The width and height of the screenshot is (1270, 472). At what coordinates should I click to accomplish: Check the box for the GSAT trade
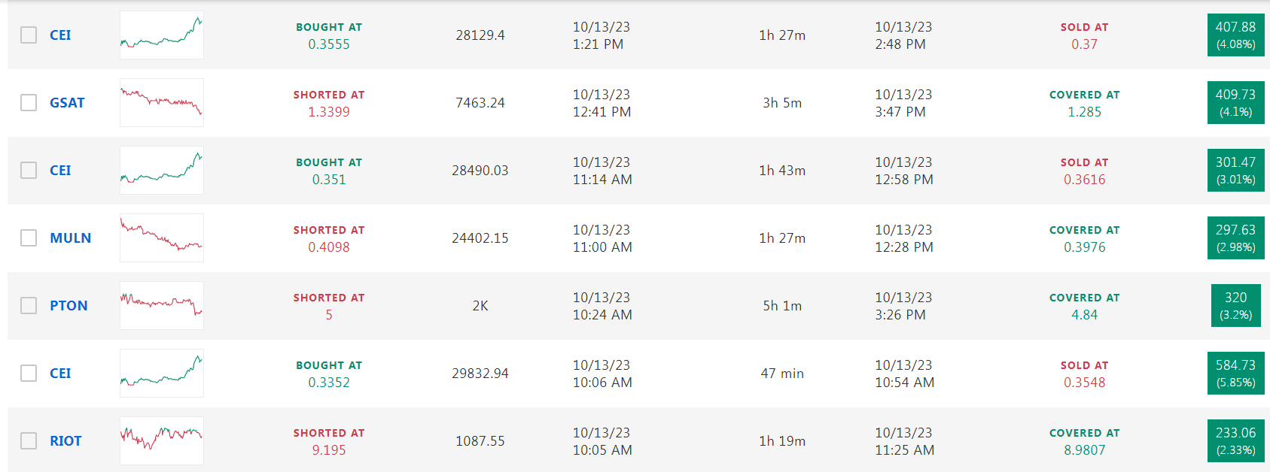click(x=29, y=102)
